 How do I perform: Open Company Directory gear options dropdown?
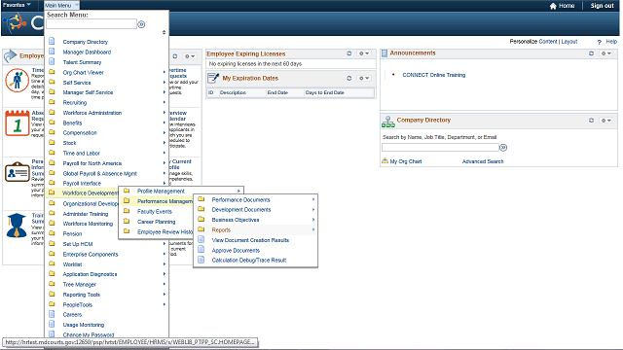[x=605, y=121]
